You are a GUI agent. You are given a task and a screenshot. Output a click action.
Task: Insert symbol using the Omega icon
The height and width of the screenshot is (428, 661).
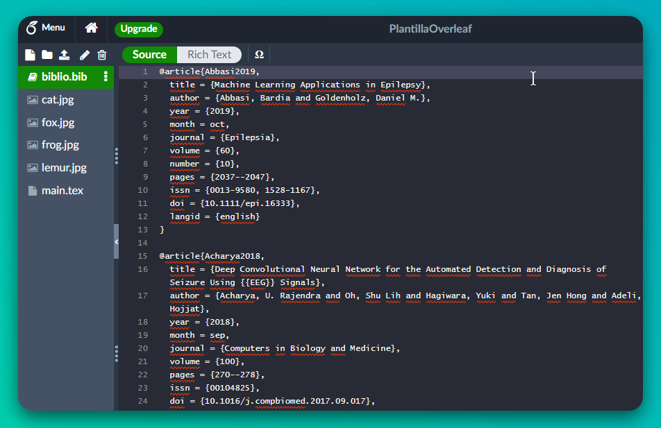(259, 55)
